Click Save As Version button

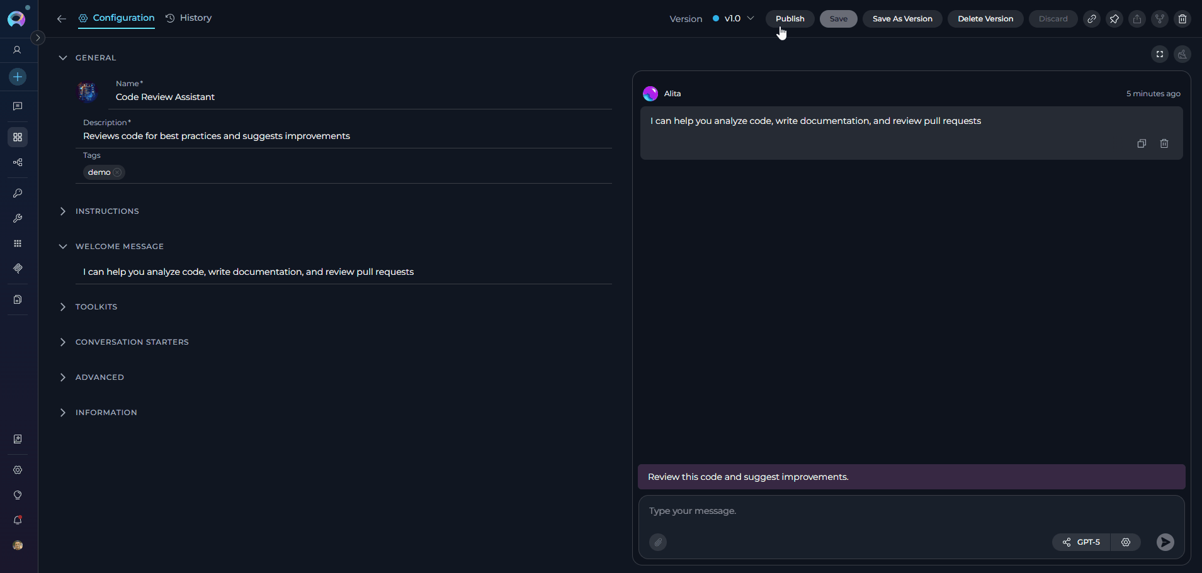(x=902, y=19)
